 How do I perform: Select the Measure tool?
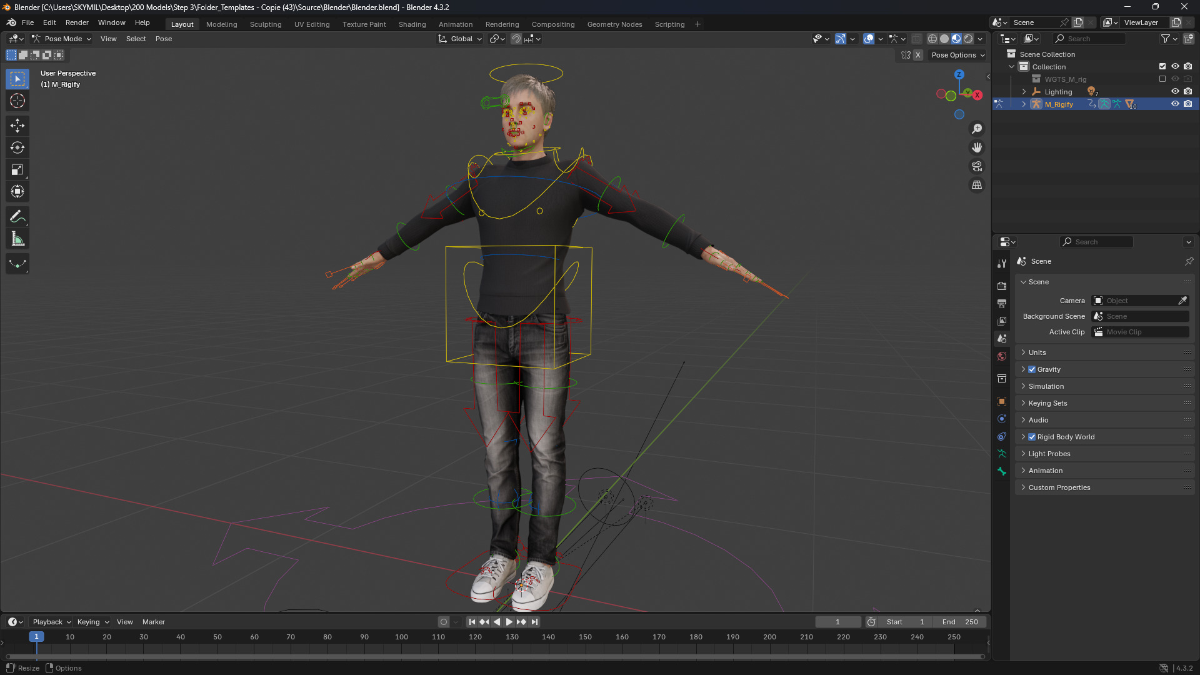[17, 239]
